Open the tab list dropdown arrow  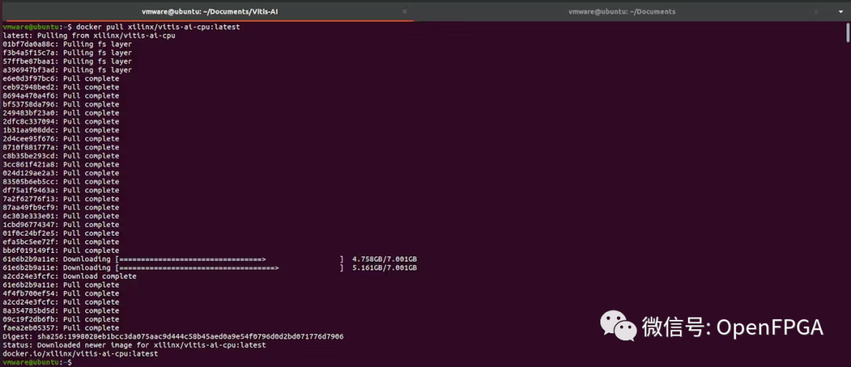click(x=840, y=12)
